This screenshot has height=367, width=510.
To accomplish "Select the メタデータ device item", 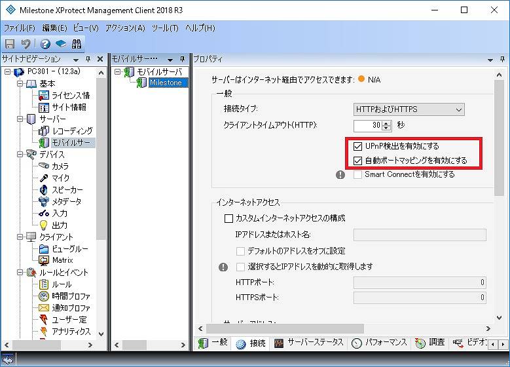I will tap(66, 202).
